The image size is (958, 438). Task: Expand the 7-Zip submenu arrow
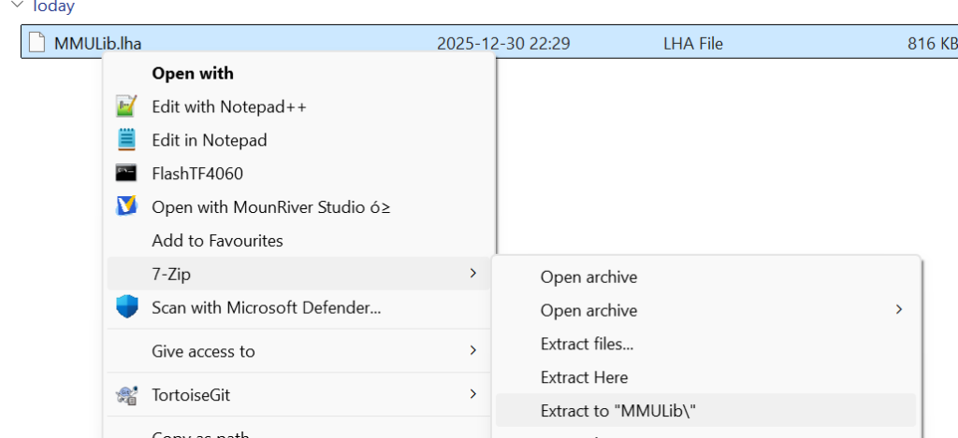(473, 274)
